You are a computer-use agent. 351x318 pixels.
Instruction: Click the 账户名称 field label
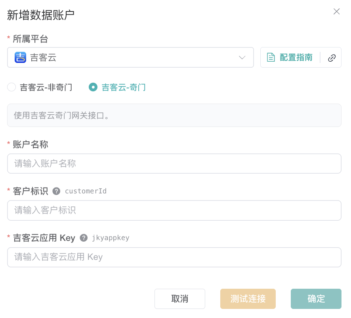coord(31,144)
